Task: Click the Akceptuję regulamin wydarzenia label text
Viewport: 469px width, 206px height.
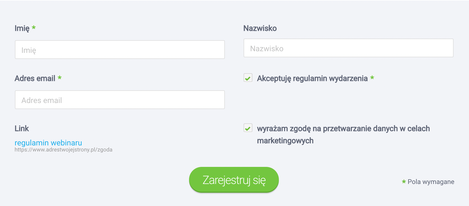Action: tap(312, 78)
